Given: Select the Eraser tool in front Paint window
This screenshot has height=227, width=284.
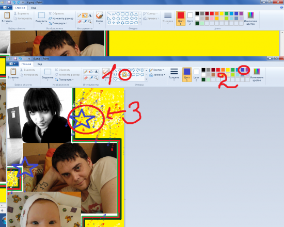Looking at the screenshot, I should [x=86, y=78].
